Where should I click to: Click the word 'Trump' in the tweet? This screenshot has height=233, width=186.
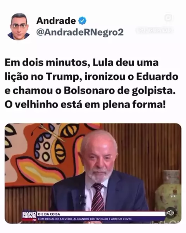(64, 77)
